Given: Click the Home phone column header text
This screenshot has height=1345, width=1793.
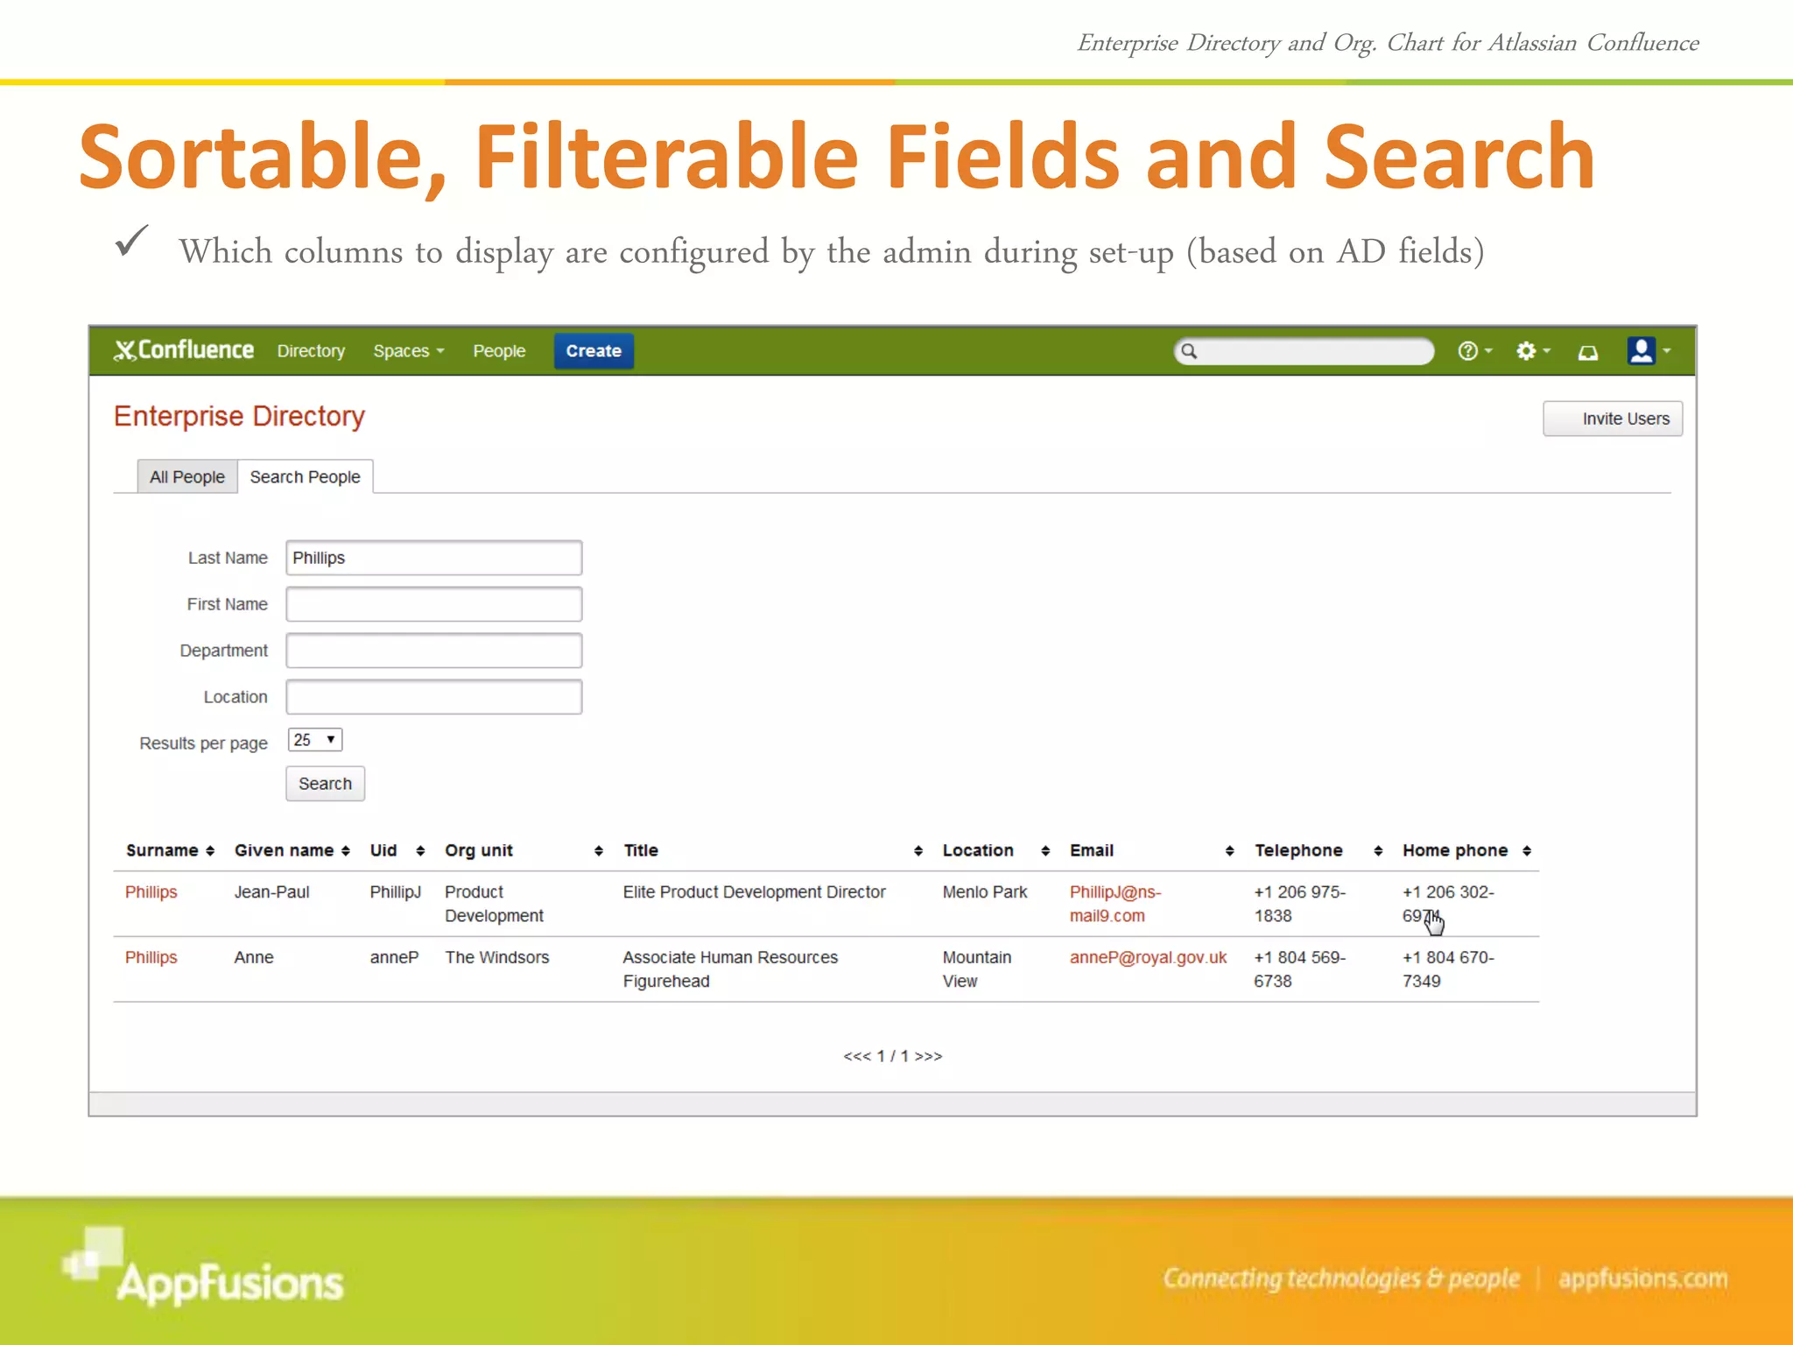Looking at the screenshot, I should [x=1455, y=851].
